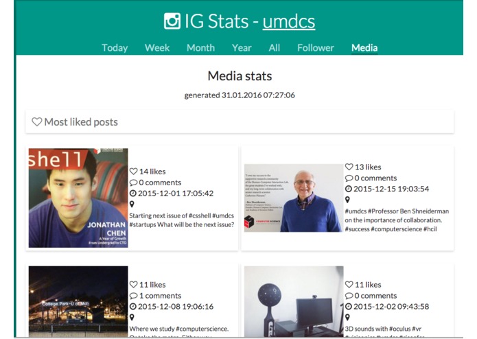This screenshot has width=477, height=339.
Task: Click the 14 likes text
Action: pyautogui.click(x=152, y=172)
